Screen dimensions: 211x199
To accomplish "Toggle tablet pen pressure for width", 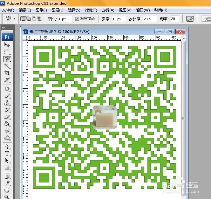I will point(190,19).
